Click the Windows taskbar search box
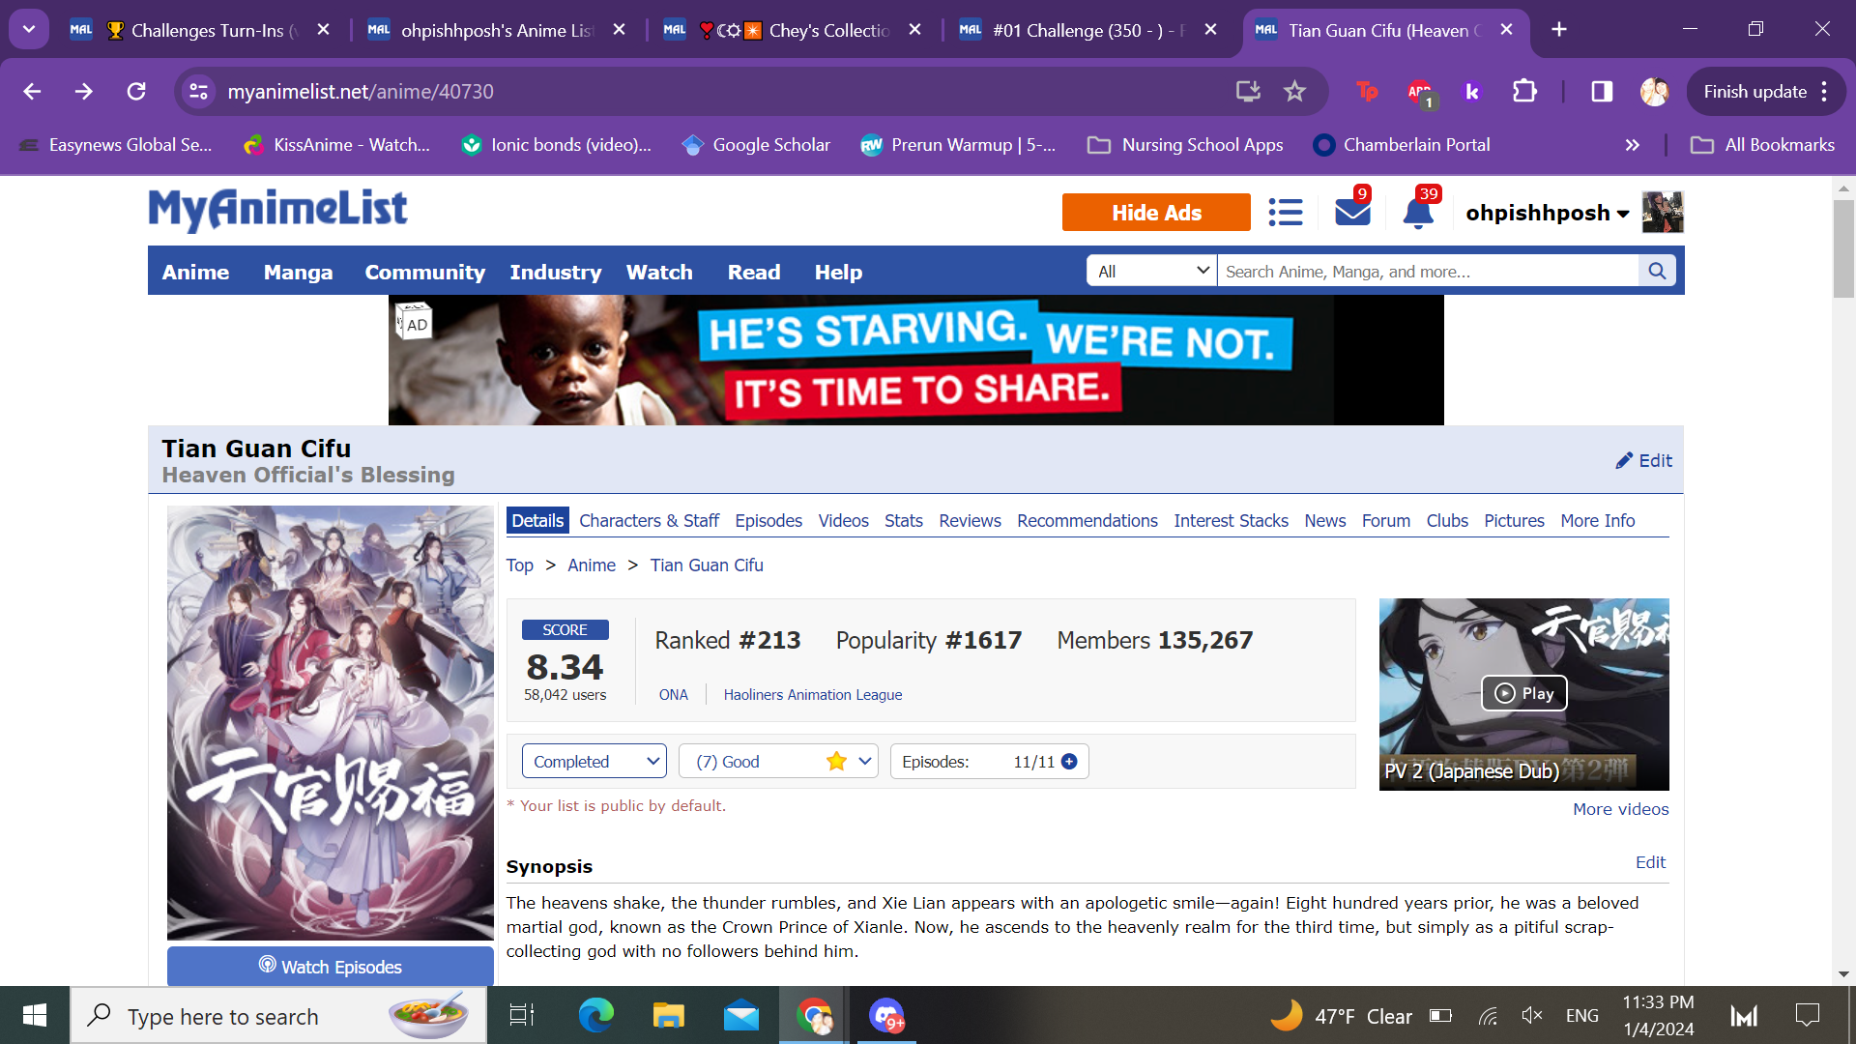This screenshot has width=1856, height=1044. click(x=280, y=1015)
